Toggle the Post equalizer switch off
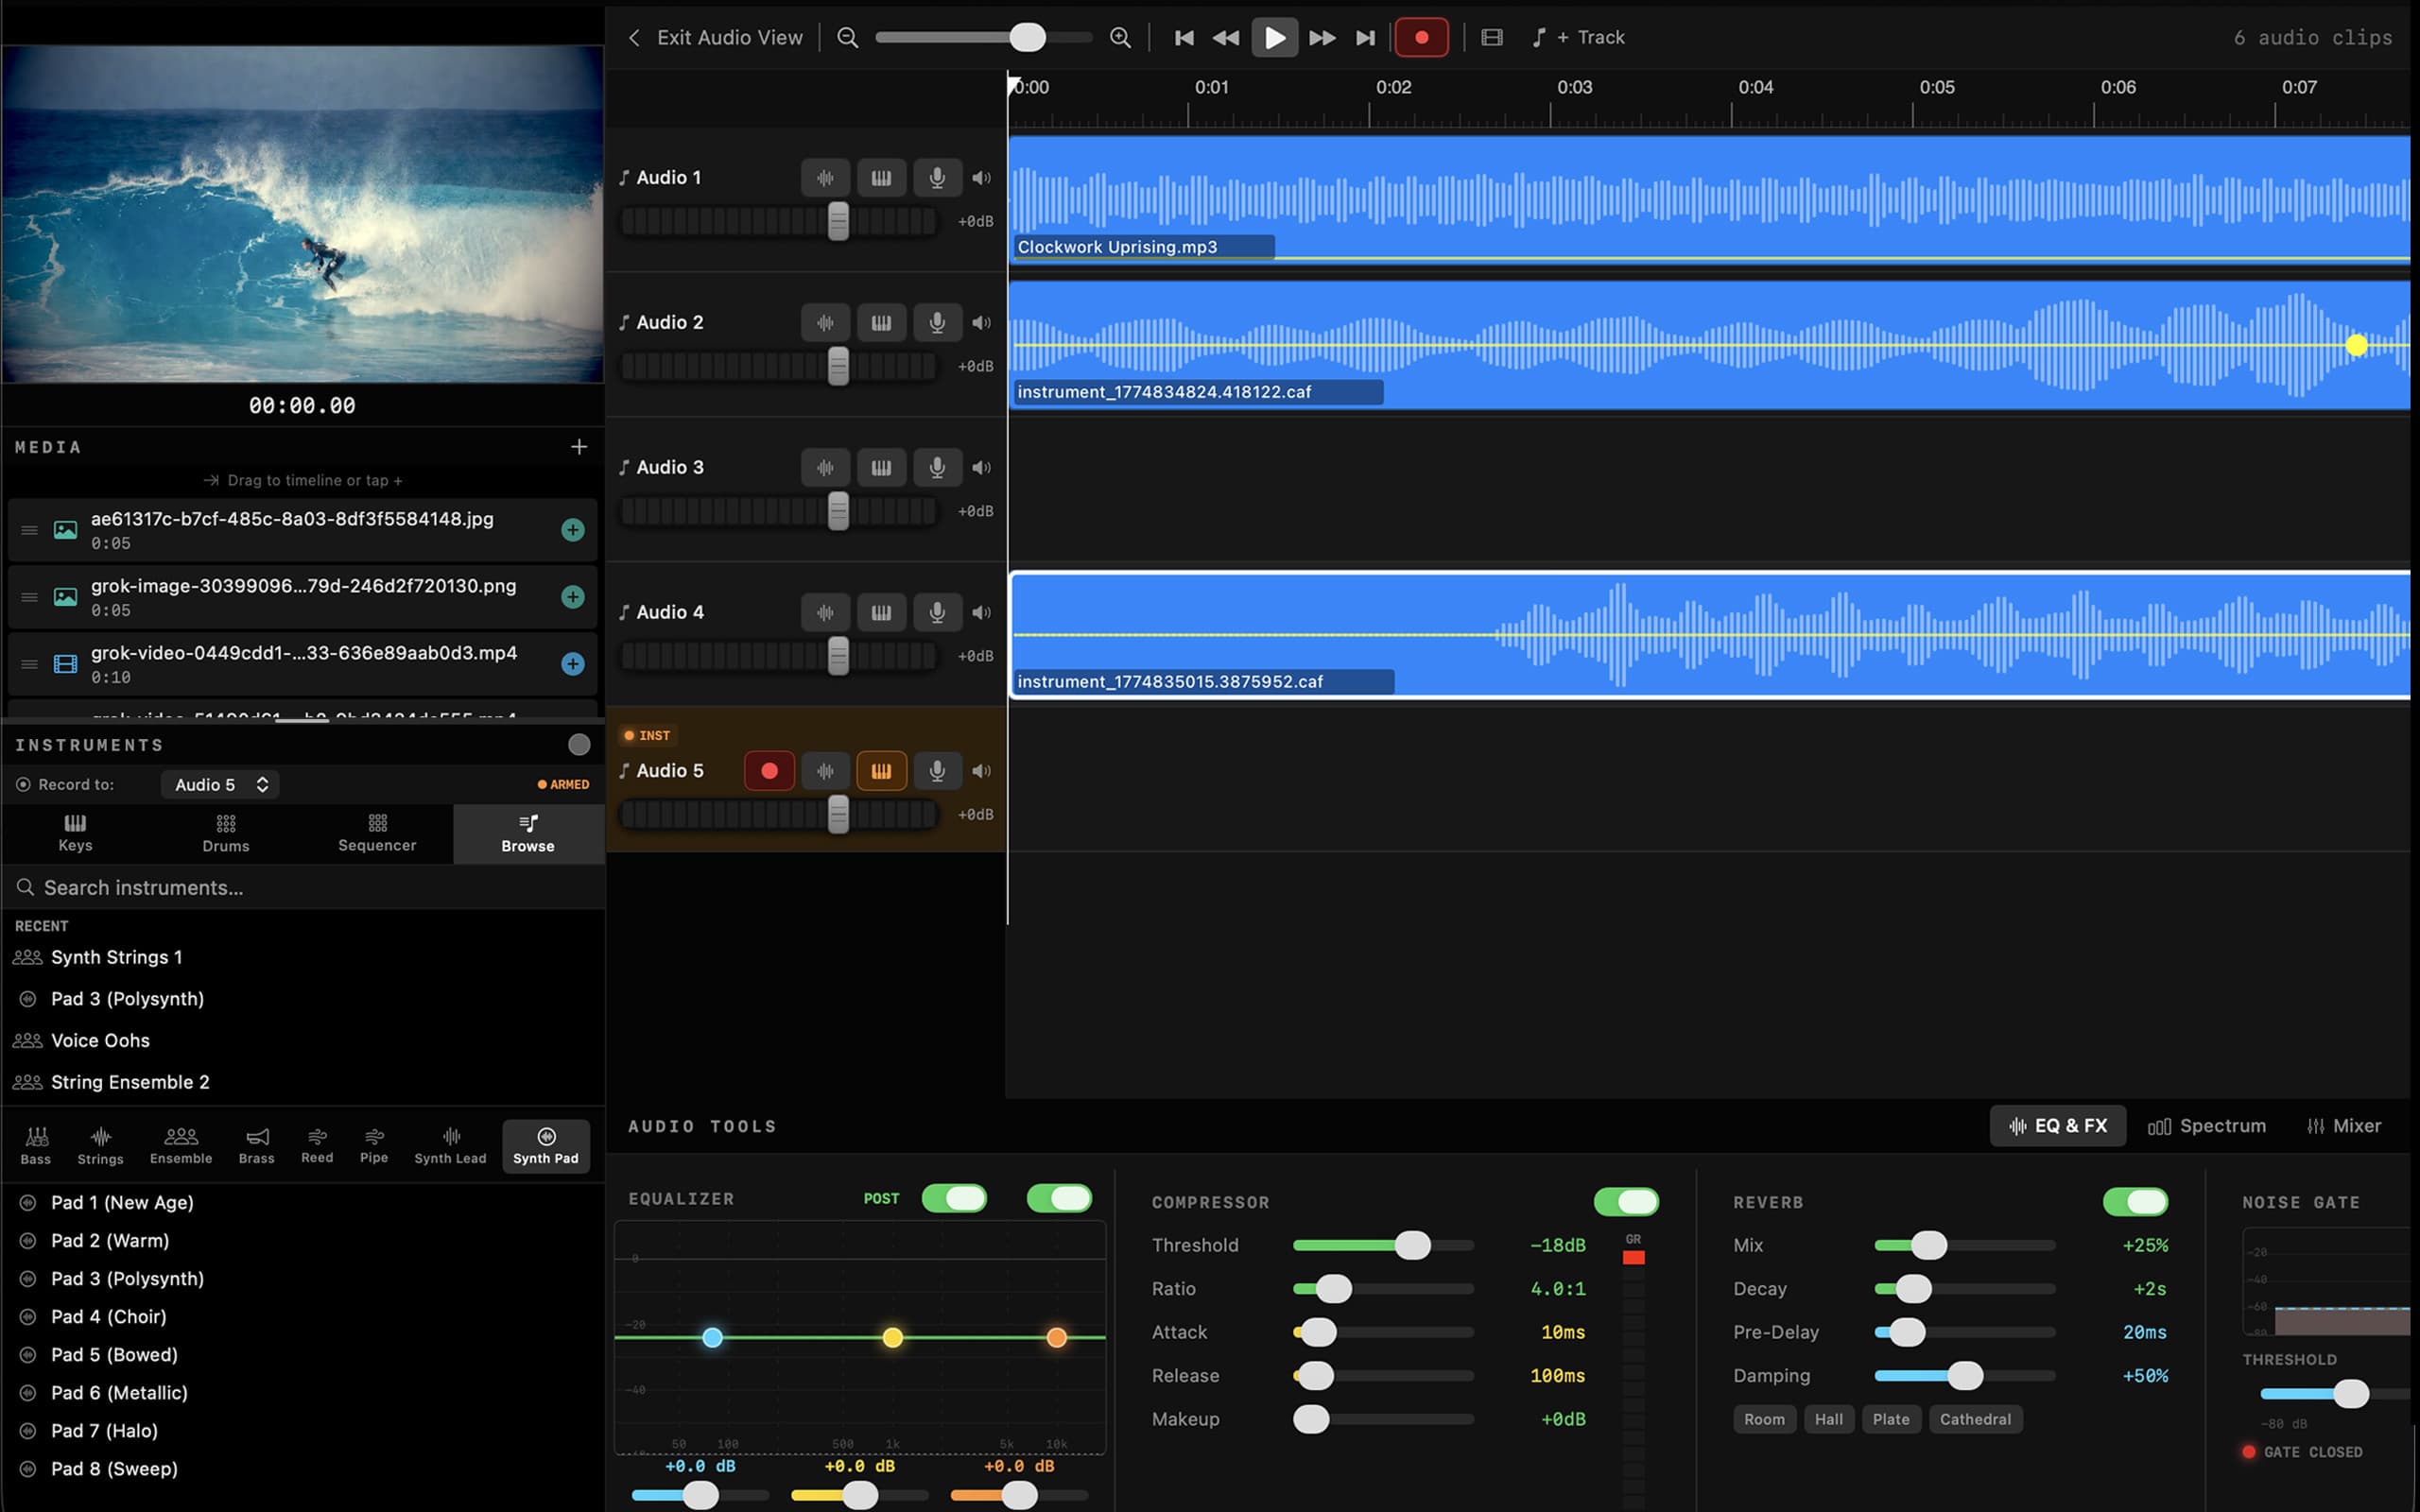This screenshot has width=2420, height=1512. tap(953, 1198)
